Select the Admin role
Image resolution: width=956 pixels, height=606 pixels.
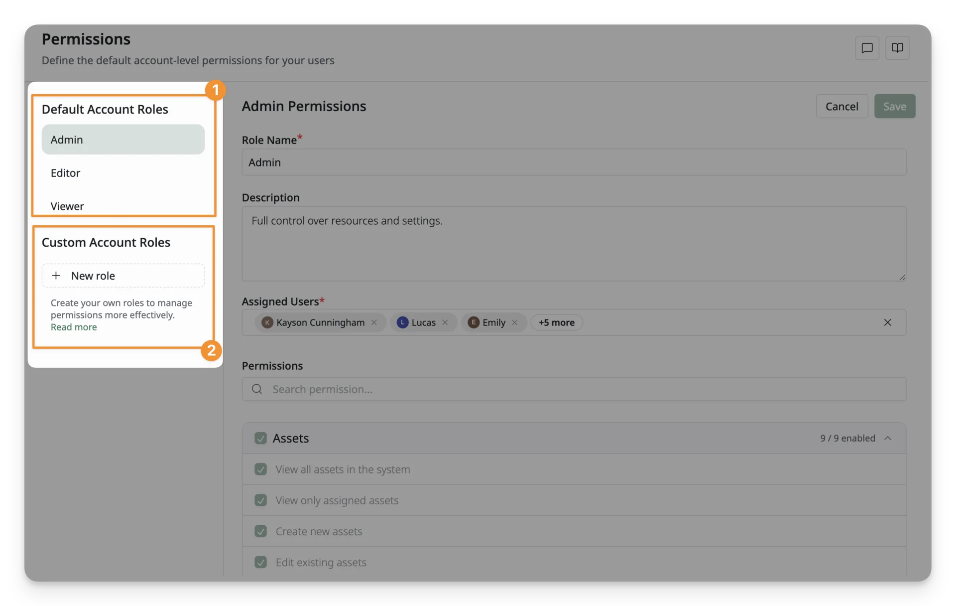click(x=123, y=140)
